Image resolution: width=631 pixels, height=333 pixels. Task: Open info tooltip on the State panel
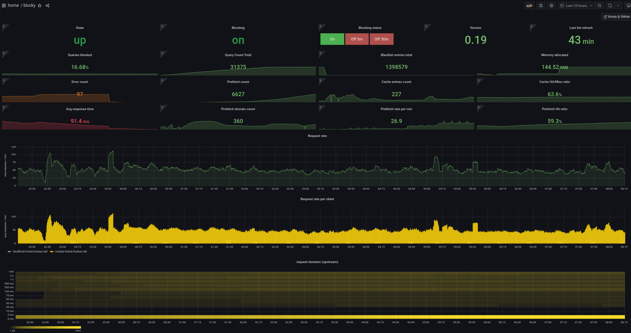click(4, 26)
